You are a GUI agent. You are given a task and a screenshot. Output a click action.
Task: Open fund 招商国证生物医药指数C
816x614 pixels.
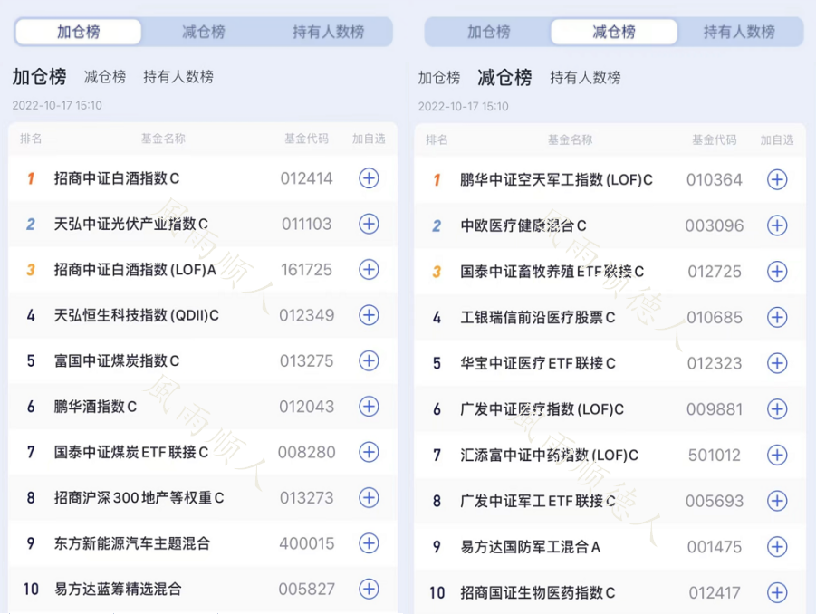[x=538, y=592]
